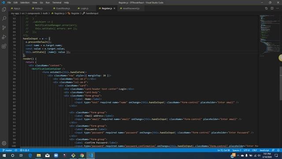Open Google Chrome from the taskbar
The image size is (282, 159).
click(x=82, y=155)
